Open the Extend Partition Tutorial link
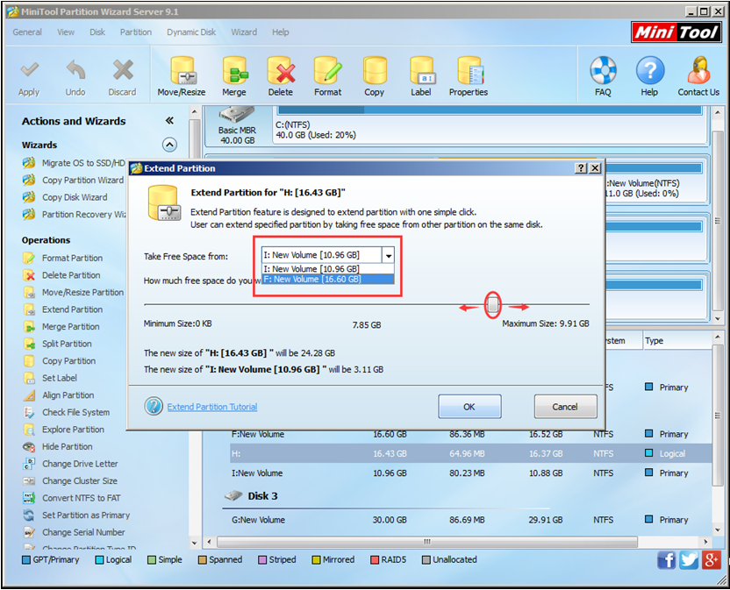 point(212,407)
